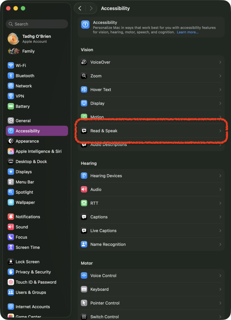Click the VPN sidebar icon
The image size is (231, 320).
[11, 96]
